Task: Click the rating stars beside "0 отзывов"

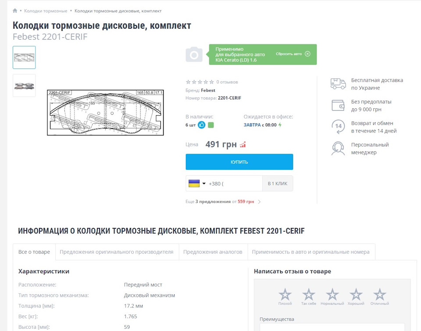Action: coord(200,82)
